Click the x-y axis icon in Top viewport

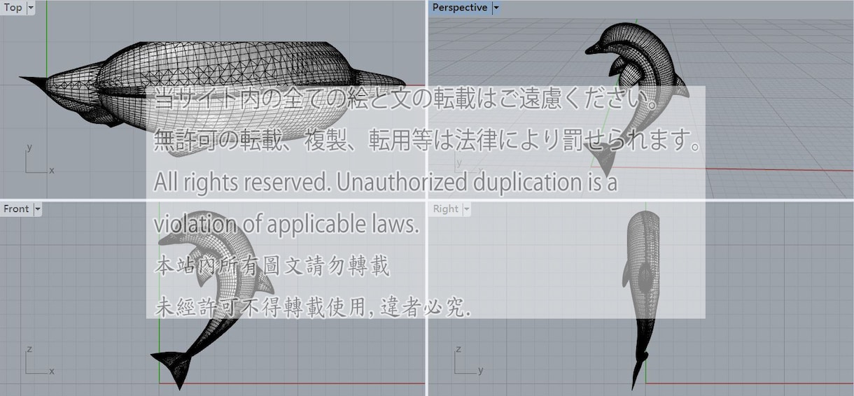coord(40,160)
